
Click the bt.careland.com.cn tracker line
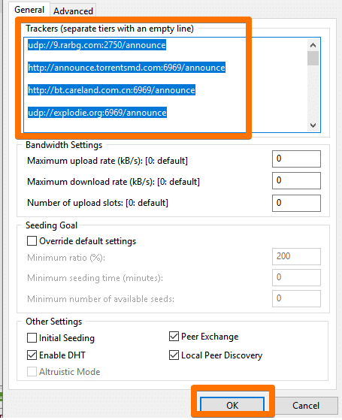pos(111,90)
